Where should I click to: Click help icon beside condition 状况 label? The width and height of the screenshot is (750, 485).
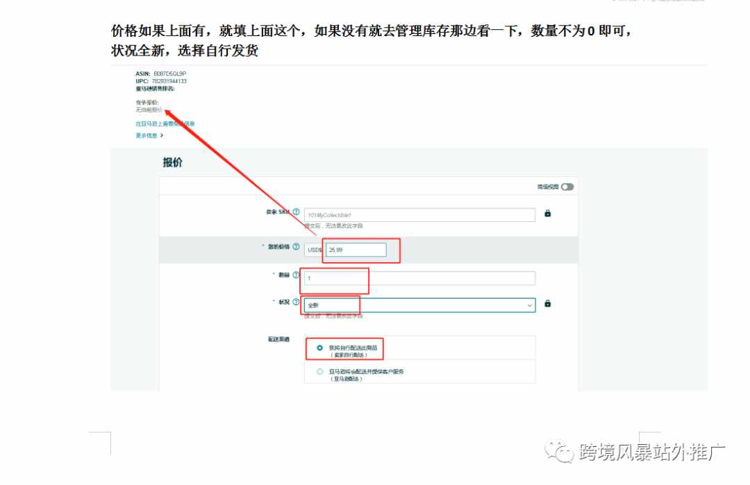click(296, 302)
